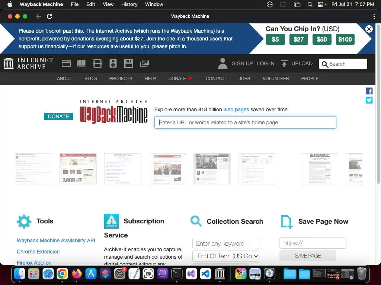
Task: Open the VOLUNTEER link
Action: (x=276, y=79)
